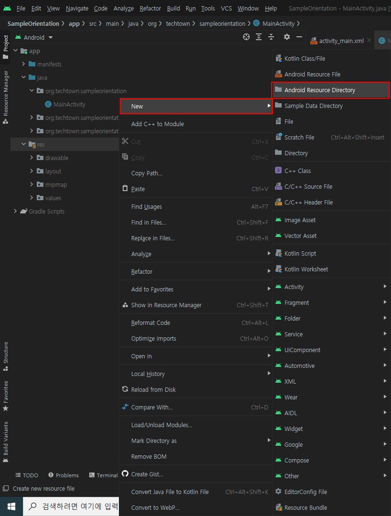391x516 pixels.
Task: Click the app breadcrumb in navigation bar
Action: pos(74,24)
